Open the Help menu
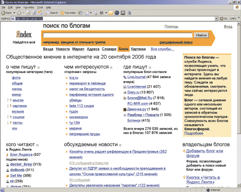 tap(48, 7)
